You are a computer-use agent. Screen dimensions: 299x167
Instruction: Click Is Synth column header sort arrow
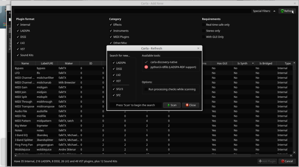tap(253, 63)
